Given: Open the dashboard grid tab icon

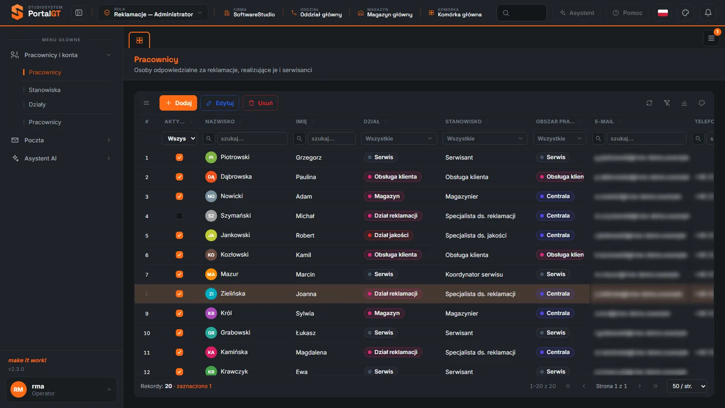Looking at the screenshot, I should pos(140,40).
